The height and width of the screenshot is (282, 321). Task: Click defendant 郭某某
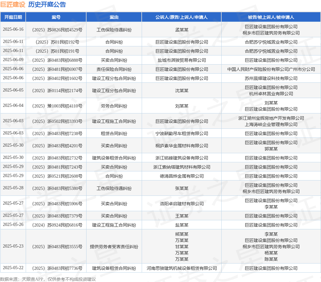pyautogui.click(x=271, y=149)
